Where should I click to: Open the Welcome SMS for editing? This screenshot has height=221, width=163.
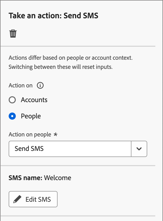click(33, 199)
